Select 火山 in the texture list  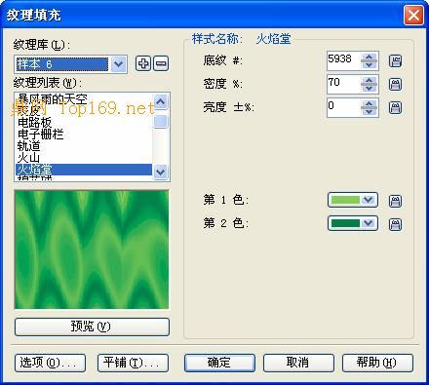tap(84, 158)
